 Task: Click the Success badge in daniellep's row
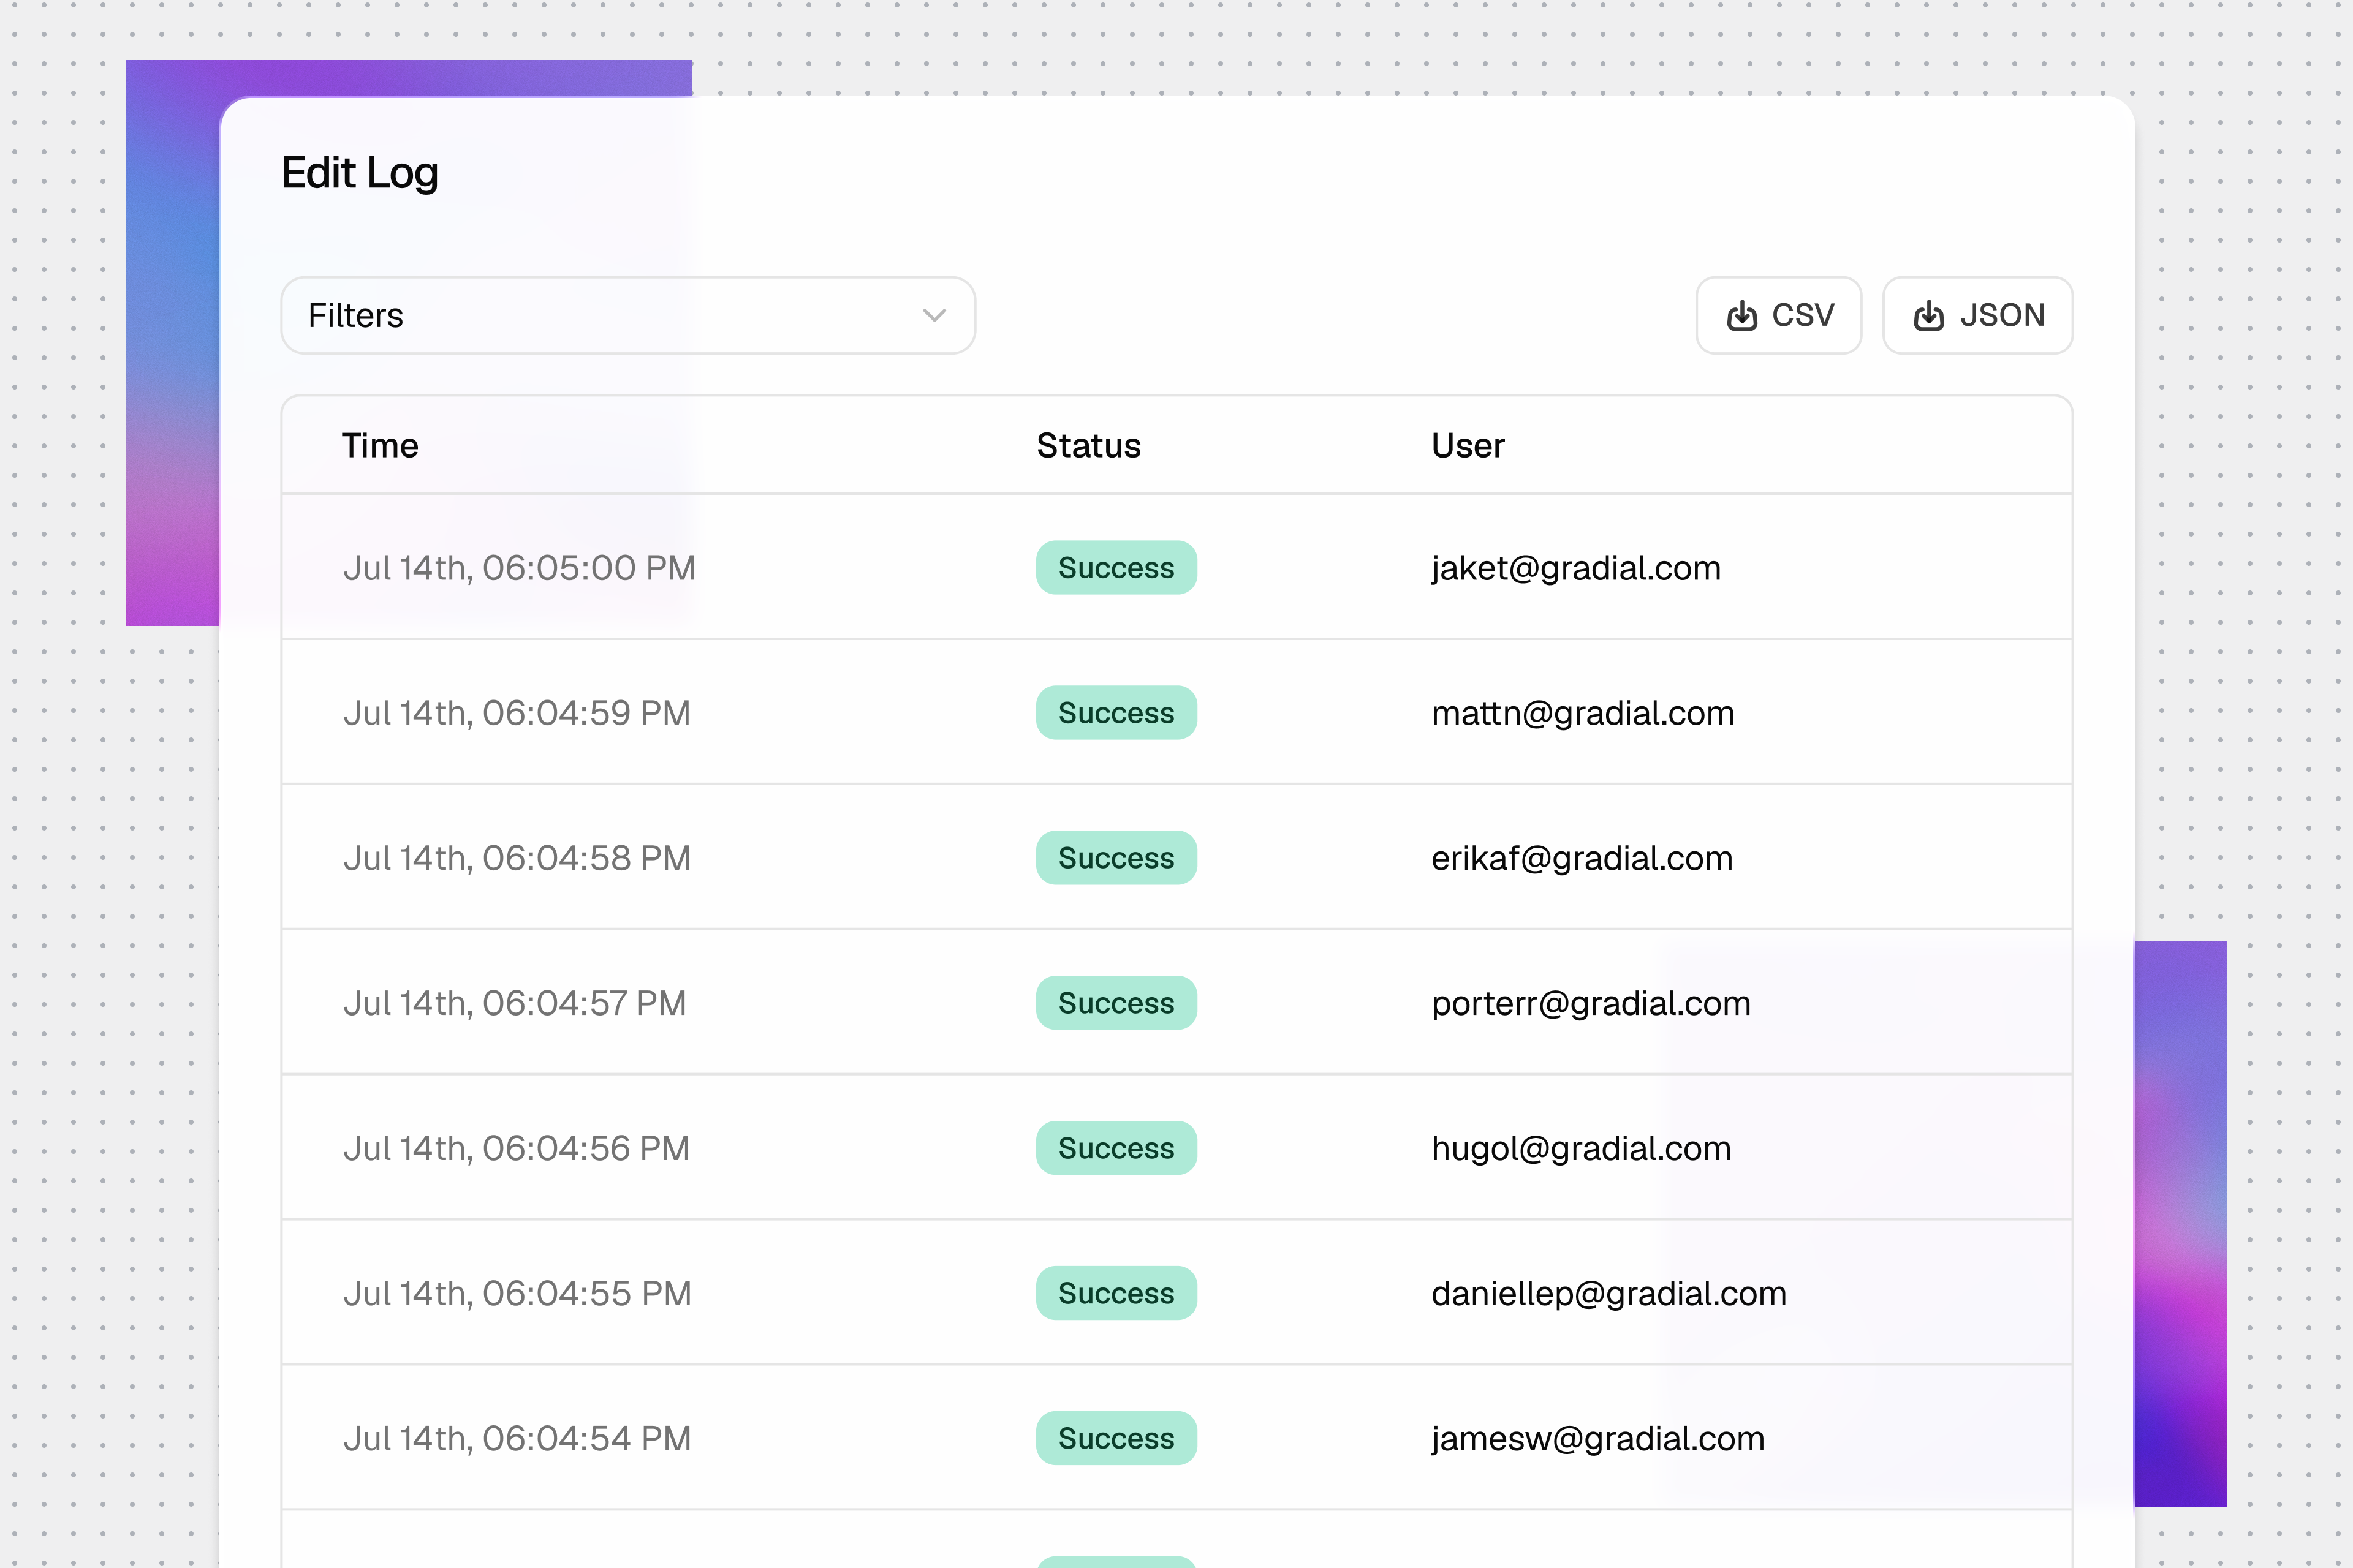(1116, 1293)
